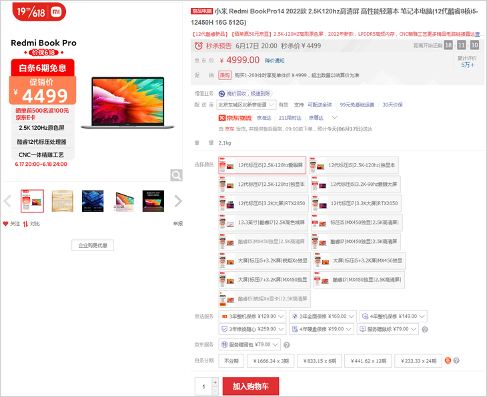Viewport: 487px width, 397px height.
Task: Click the third product thumbnail with blue chip
Action: 93,201
